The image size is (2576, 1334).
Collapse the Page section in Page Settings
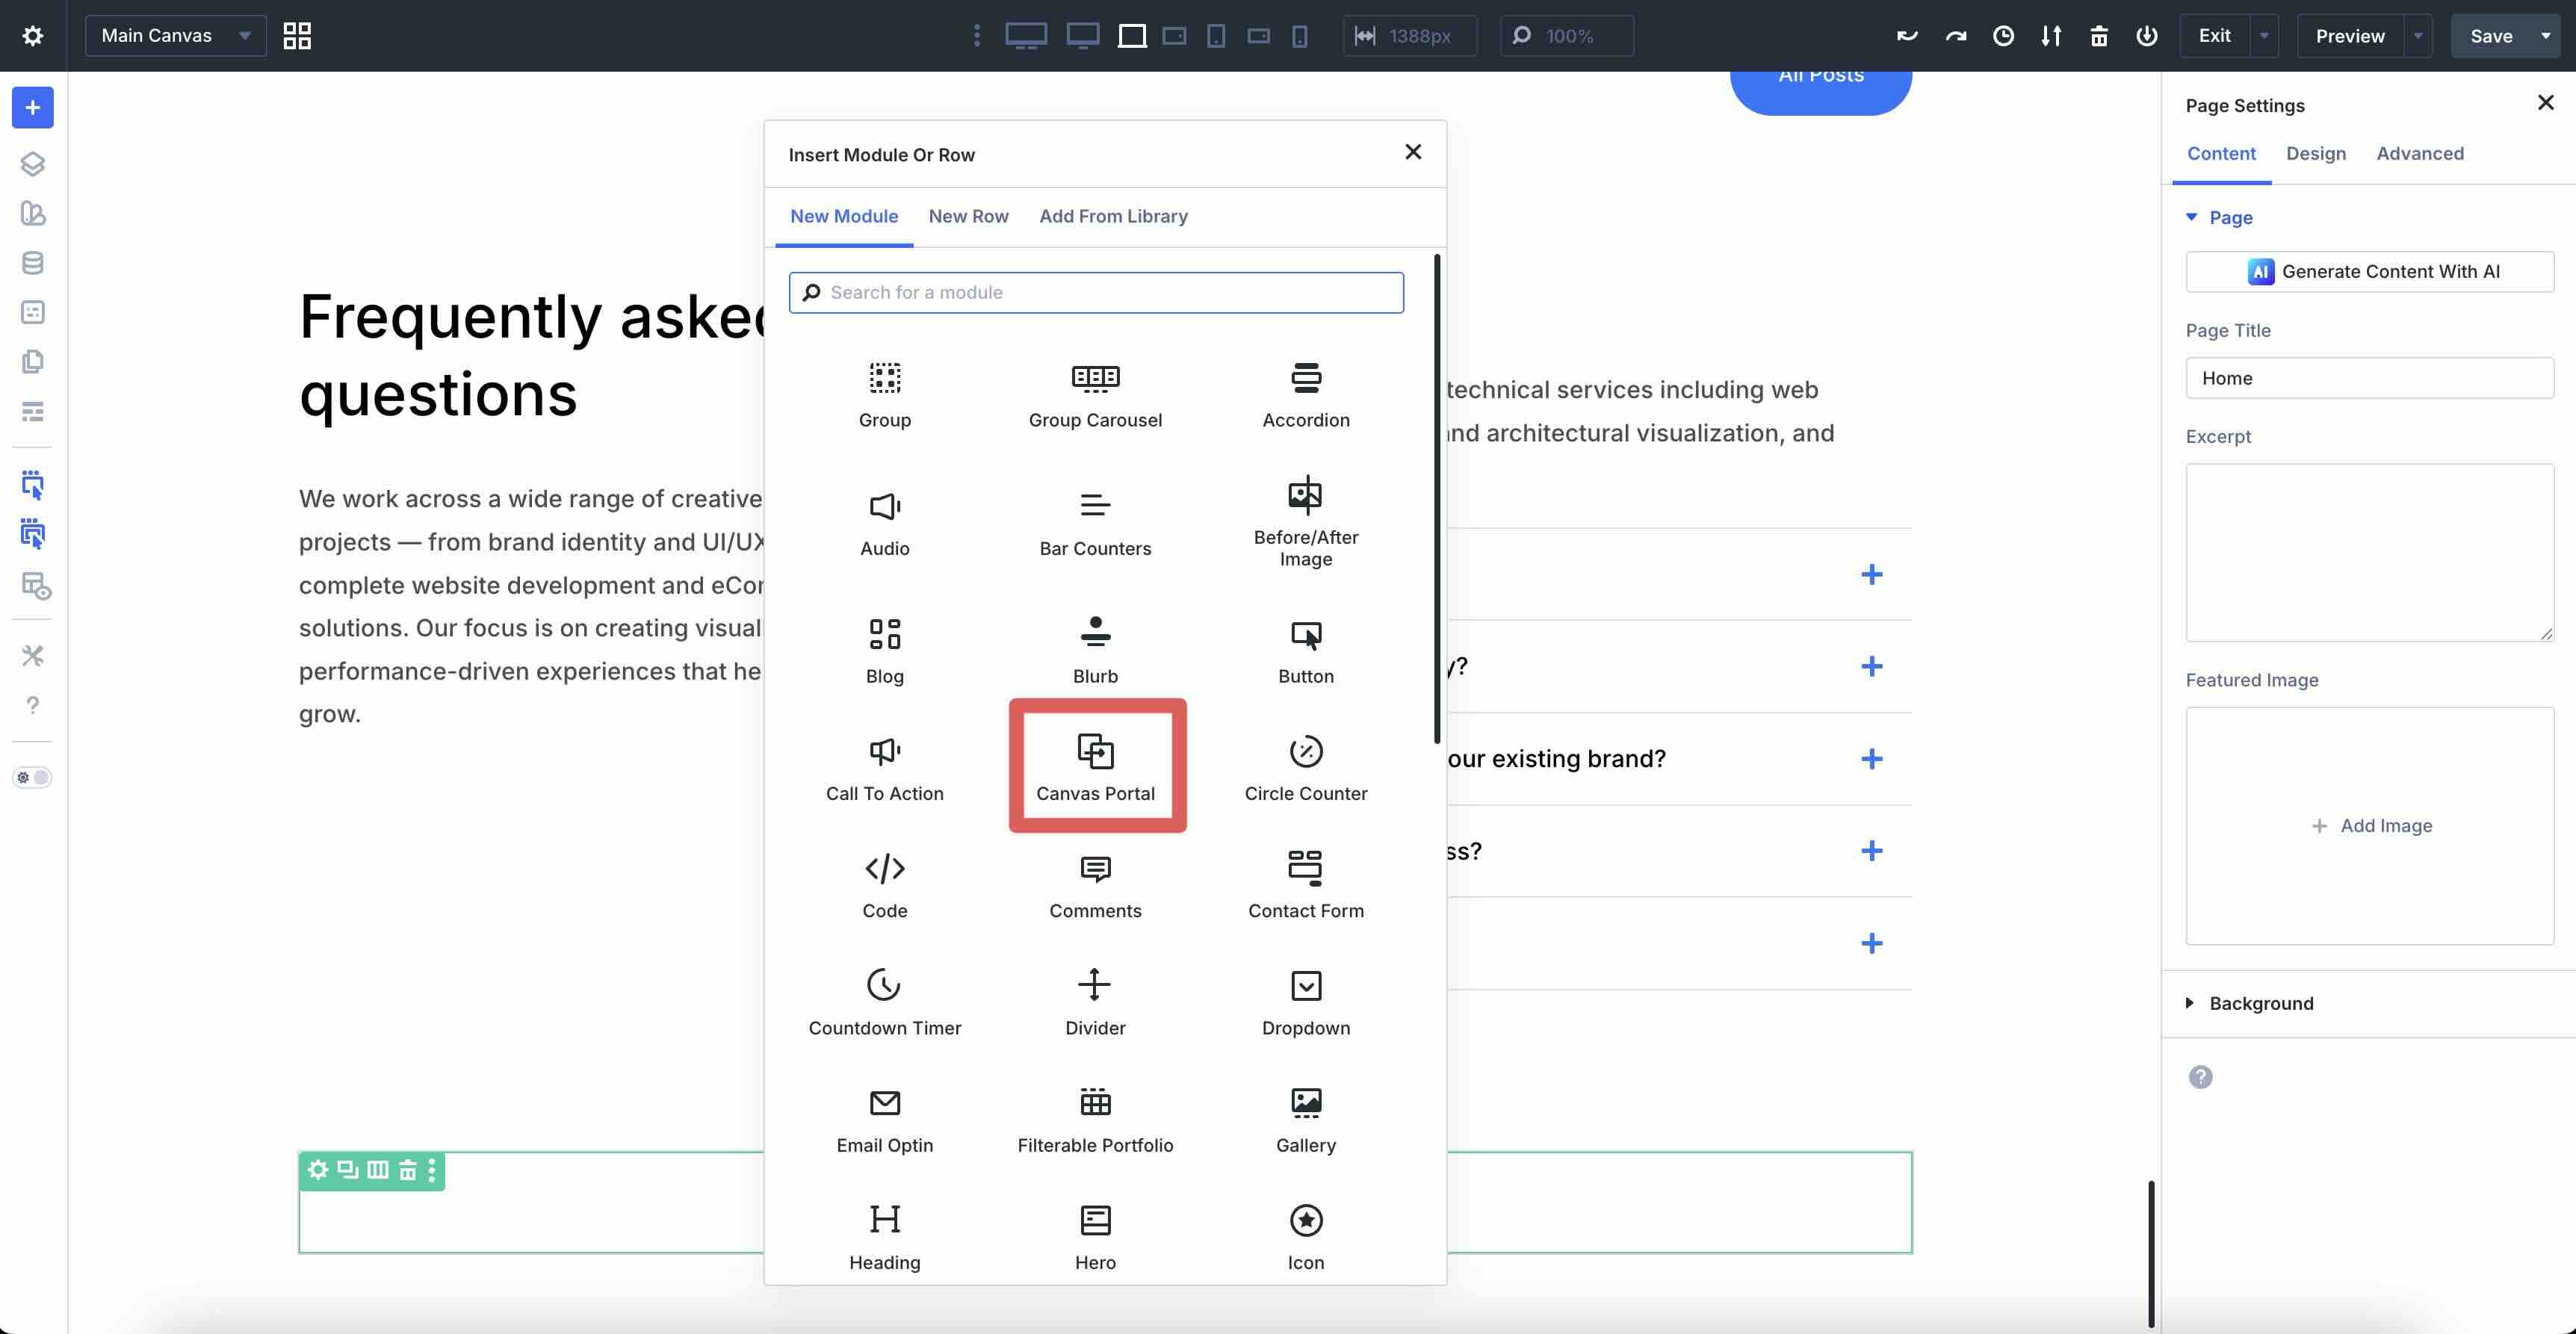click(2192, 217)
